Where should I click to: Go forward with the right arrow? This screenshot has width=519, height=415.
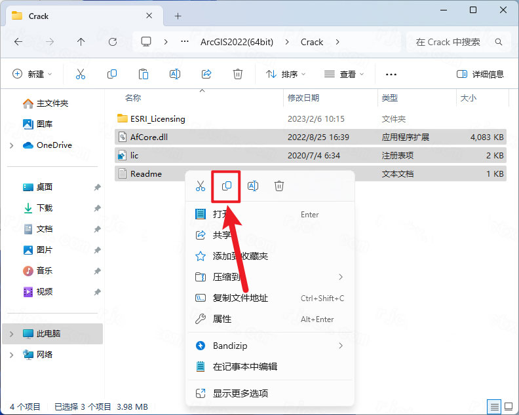click(x=50, y=42)
